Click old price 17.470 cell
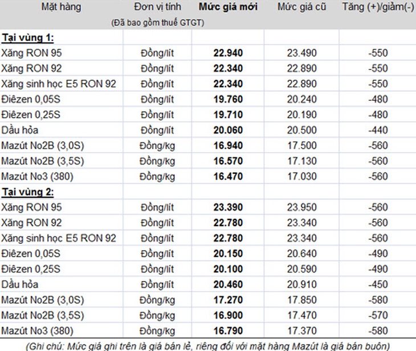 click(x=301, y=315)
